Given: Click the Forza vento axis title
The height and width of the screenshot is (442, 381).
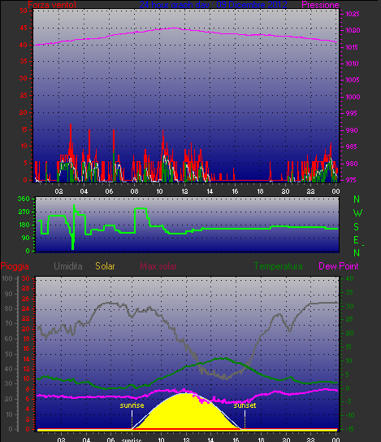Looking at the screenshot, I should tap(52, 5).
